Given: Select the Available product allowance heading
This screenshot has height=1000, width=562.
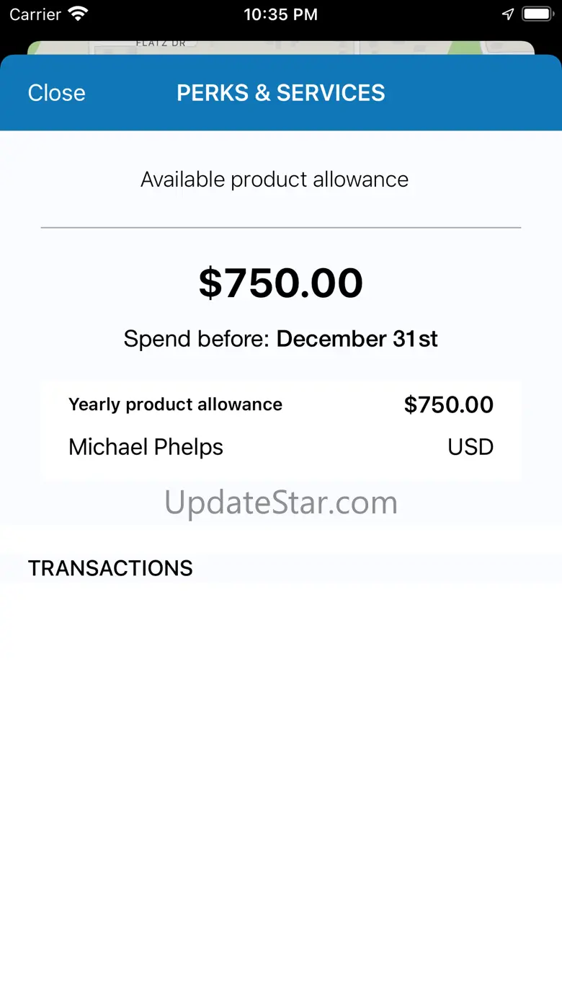Looking at the screenshot, I should pyautogui.click(x=275, y=180).
